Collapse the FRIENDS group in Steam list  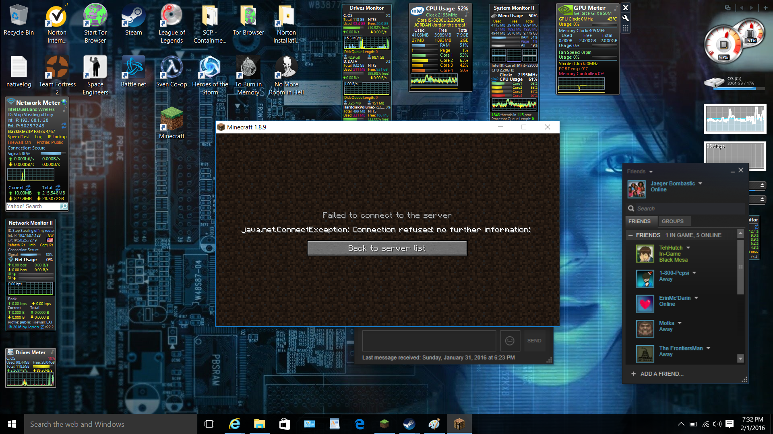[630, 235]
